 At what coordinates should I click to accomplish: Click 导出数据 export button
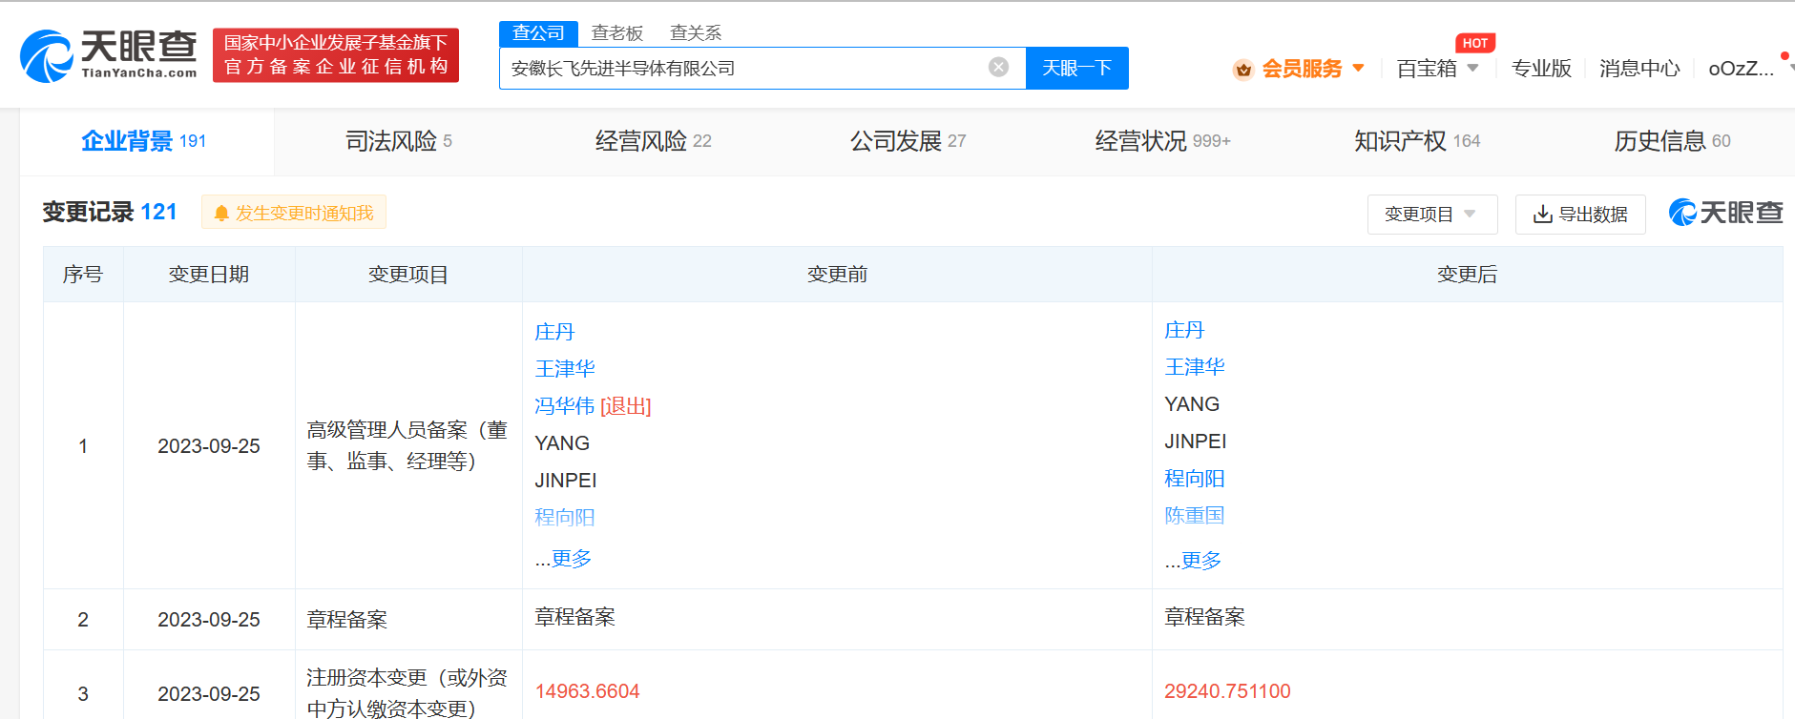tap(1580, 215)
